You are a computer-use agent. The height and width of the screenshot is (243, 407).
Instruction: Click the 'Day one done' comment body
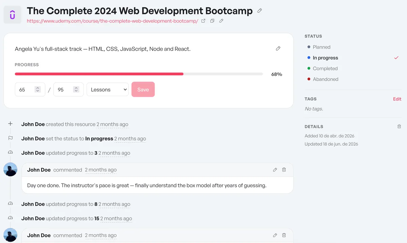coord(147,185)
